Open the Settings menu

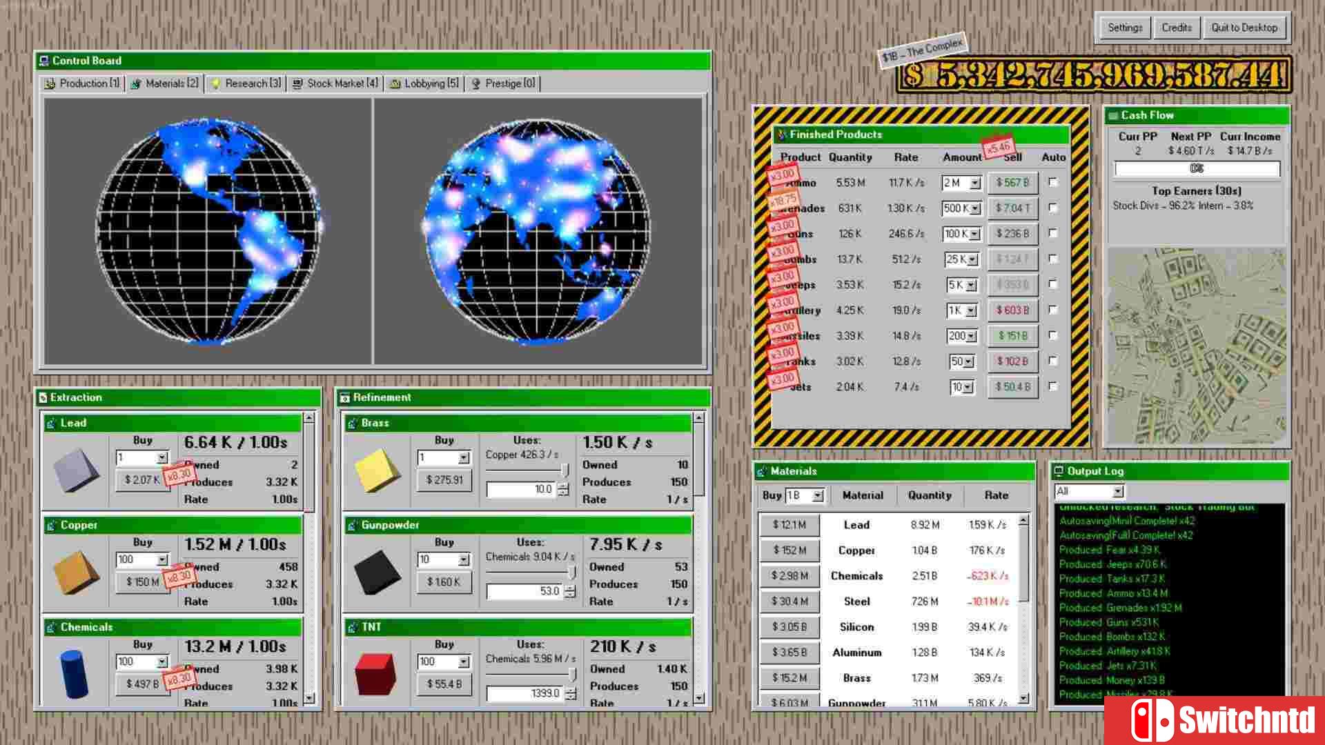click(1125, 28)
